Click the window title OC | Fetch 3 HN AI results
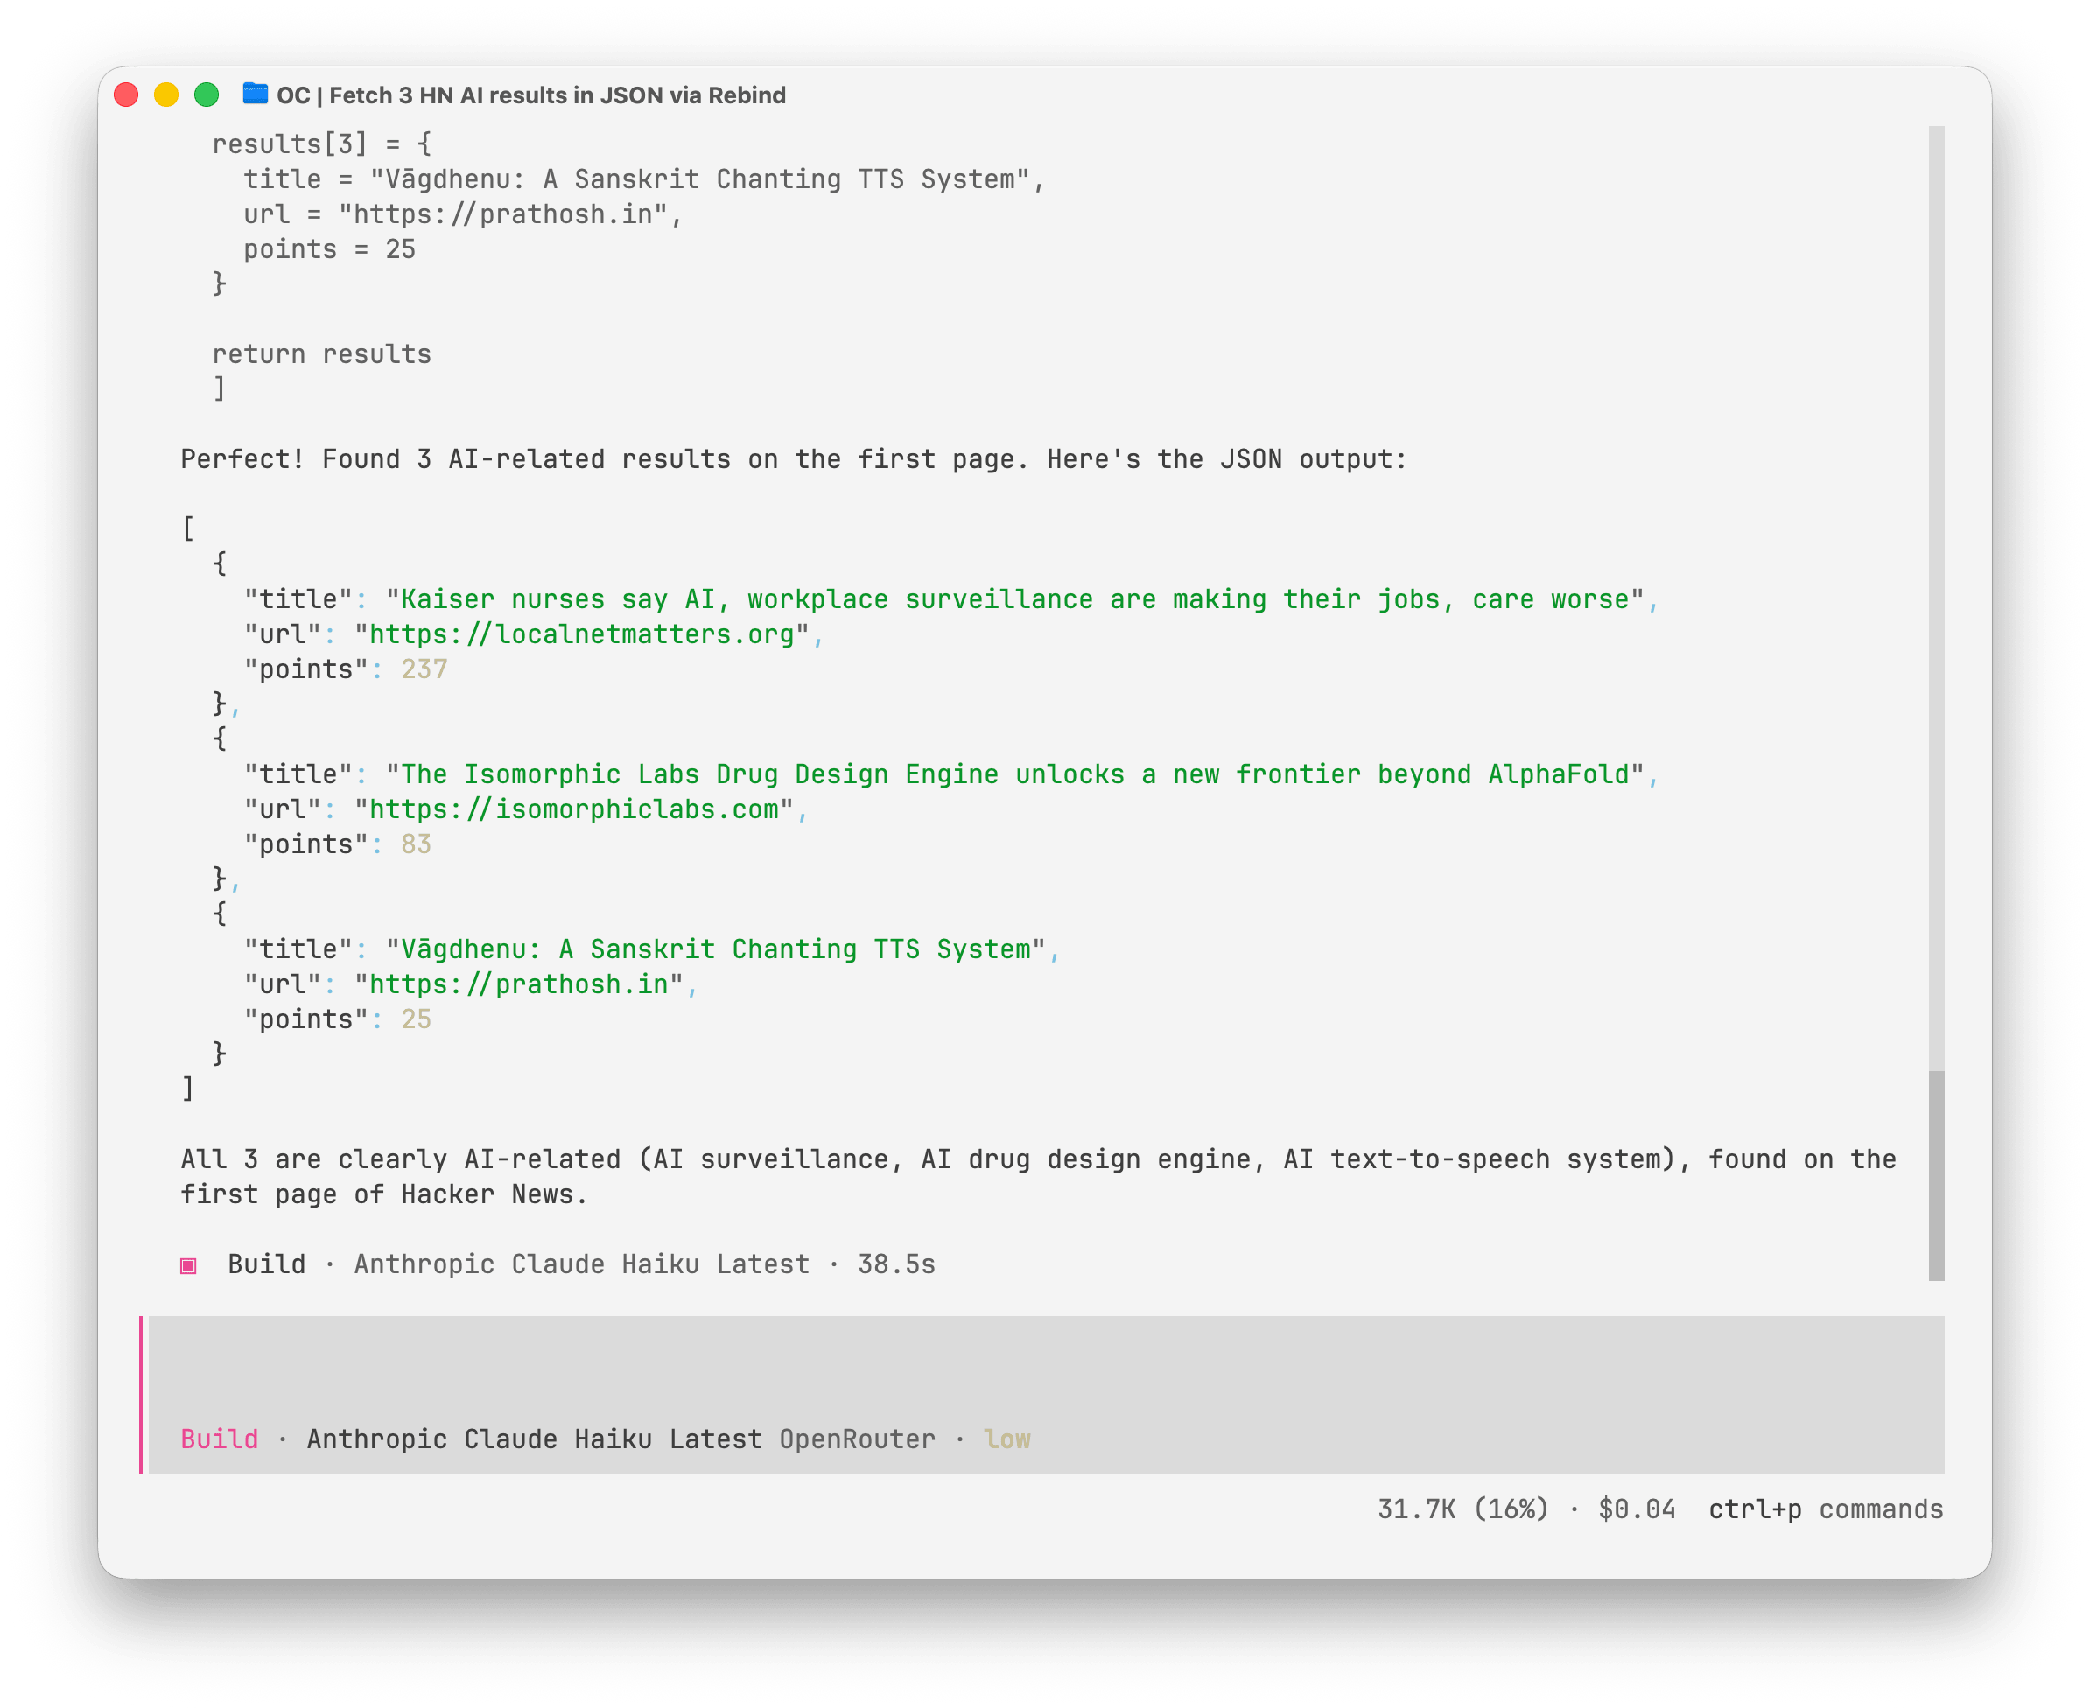 (x=530, y=95)
